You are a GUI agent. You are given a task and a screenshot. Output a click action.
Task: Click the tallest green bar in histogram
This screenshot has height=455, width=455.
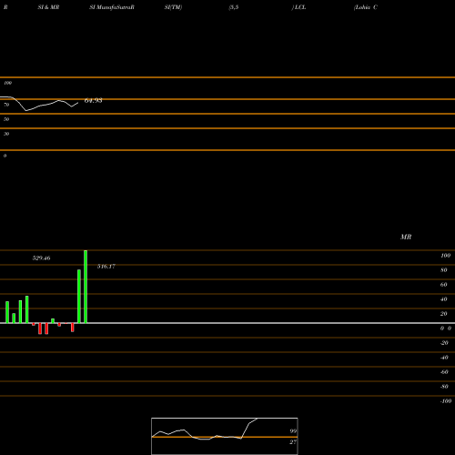pos(86,287)
